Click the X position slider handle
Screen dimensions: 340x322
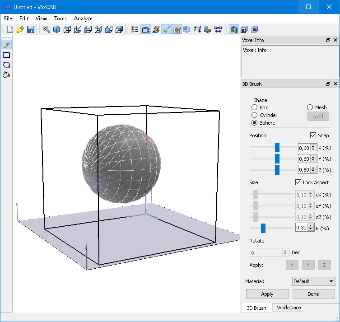(x=277, y=147)
